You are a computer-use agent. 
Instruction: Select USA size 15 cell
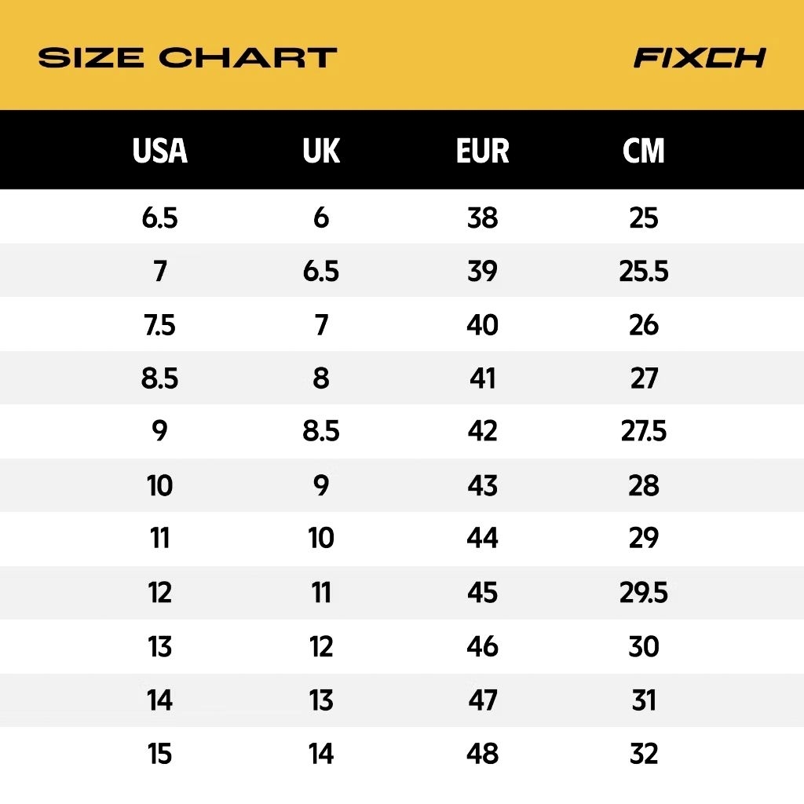pos(160,754)
